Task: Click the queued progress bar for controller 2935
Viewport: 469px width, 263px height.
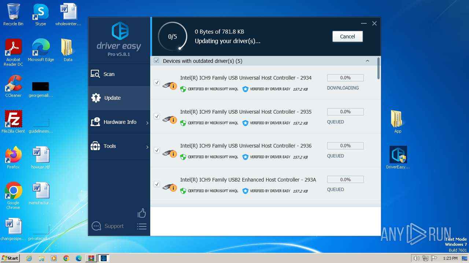Action: coord(345,112)
